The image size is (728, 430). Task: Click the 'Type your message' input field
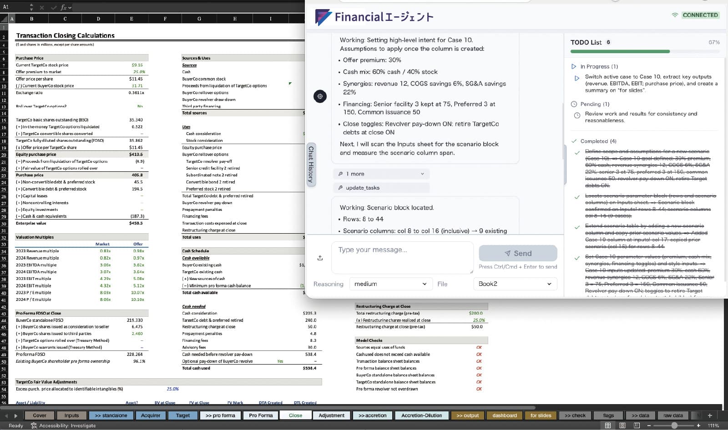click(x=403, y=258)
